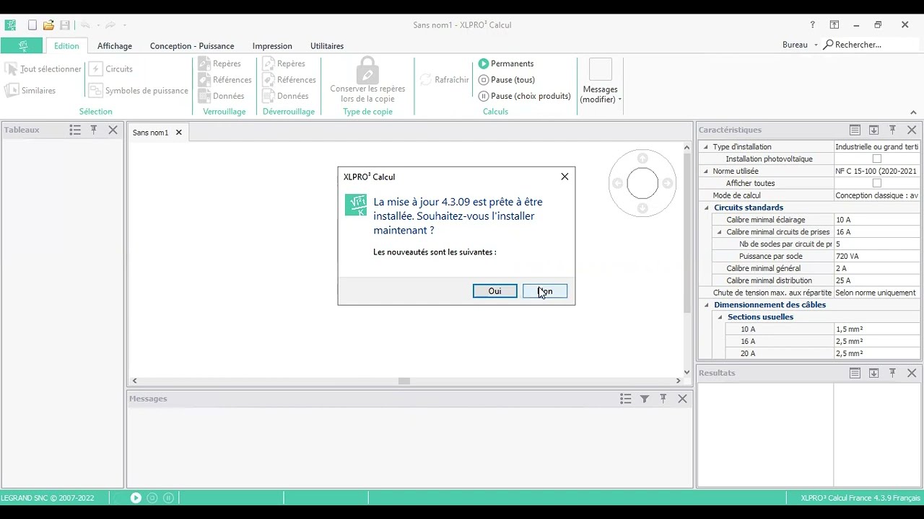Screen dimensions: 924x519
Task: Close the XLPRO³ Calcul update dialog
Action: pyautogui.click(x=565, y=177)
